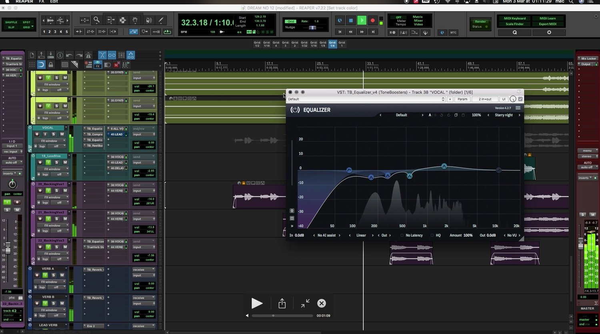Screen dimensions: 600x334
Task: Toggle the metronome icon in toolbar
Action: point(88,55)
